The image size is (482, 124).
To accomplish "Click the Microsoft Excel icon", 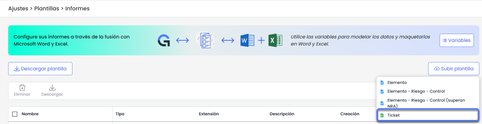I will tap(275, 41).
